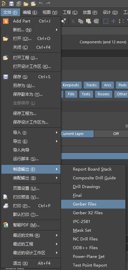The width and height of the screenshot is (128, 270).
Task: Click the blue plus move icon
Action: (x=113, y=21)
